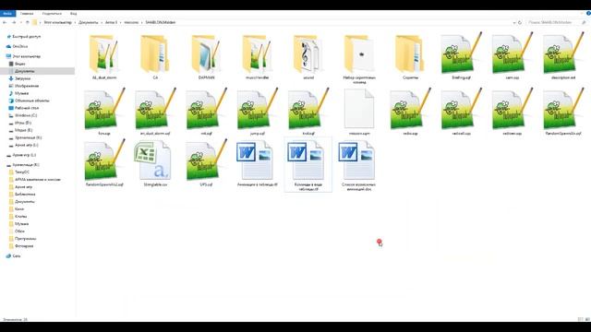Open the Поделиться ribbon tab

[52, 13]
